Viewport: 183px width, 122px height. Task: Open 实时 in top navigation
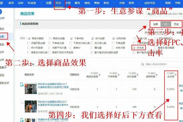pyautogui.click(x=21, y=3)
